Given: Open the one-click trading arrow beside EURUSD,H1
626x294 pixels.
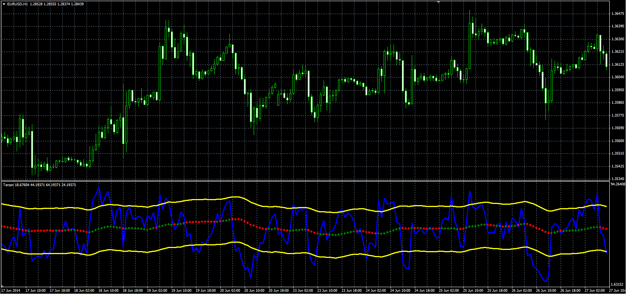Looking at the screenshot, I should [x=4, y=4].
